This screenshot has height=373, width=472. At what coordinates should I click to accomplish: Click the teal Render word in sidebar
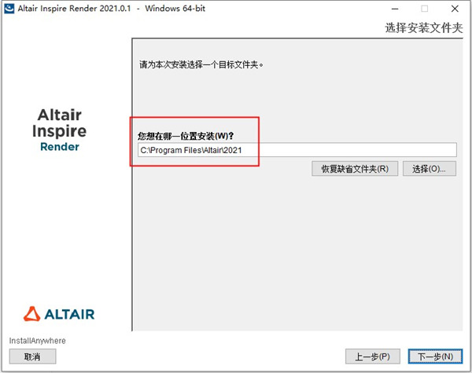click(x=60, y=146)
